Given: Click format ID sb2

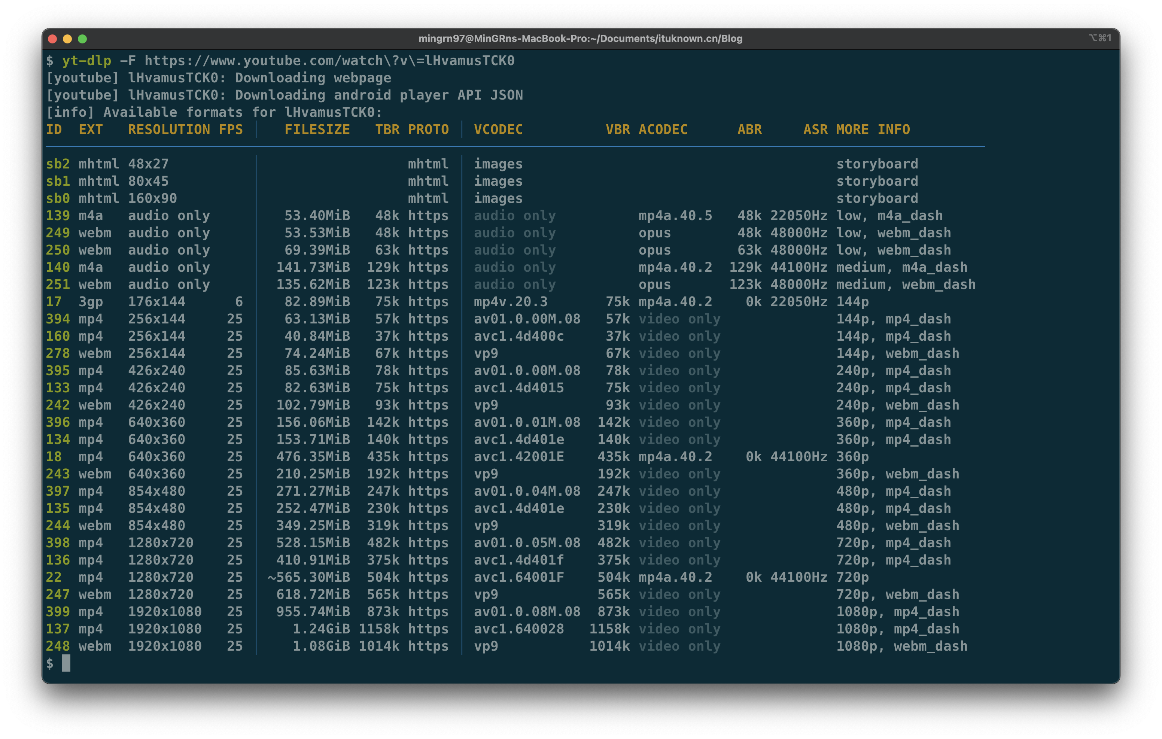Looking at the screenshot, I should coord(58,164).
